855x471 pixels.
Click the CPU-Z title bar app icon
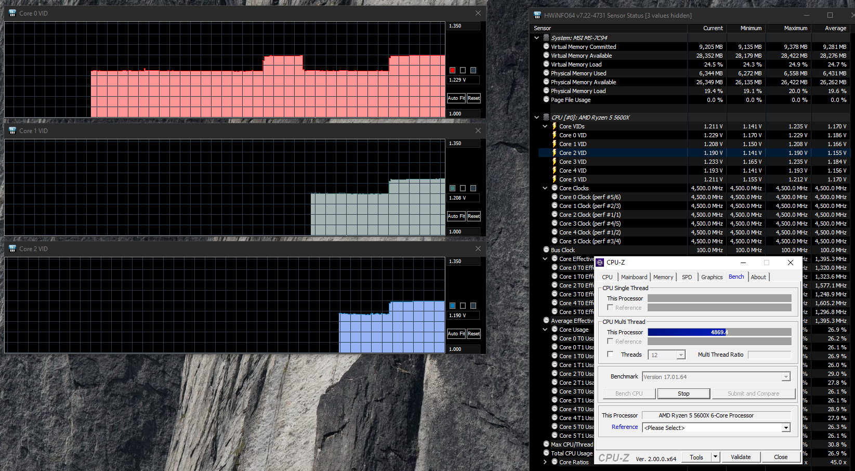pos(600,263)
